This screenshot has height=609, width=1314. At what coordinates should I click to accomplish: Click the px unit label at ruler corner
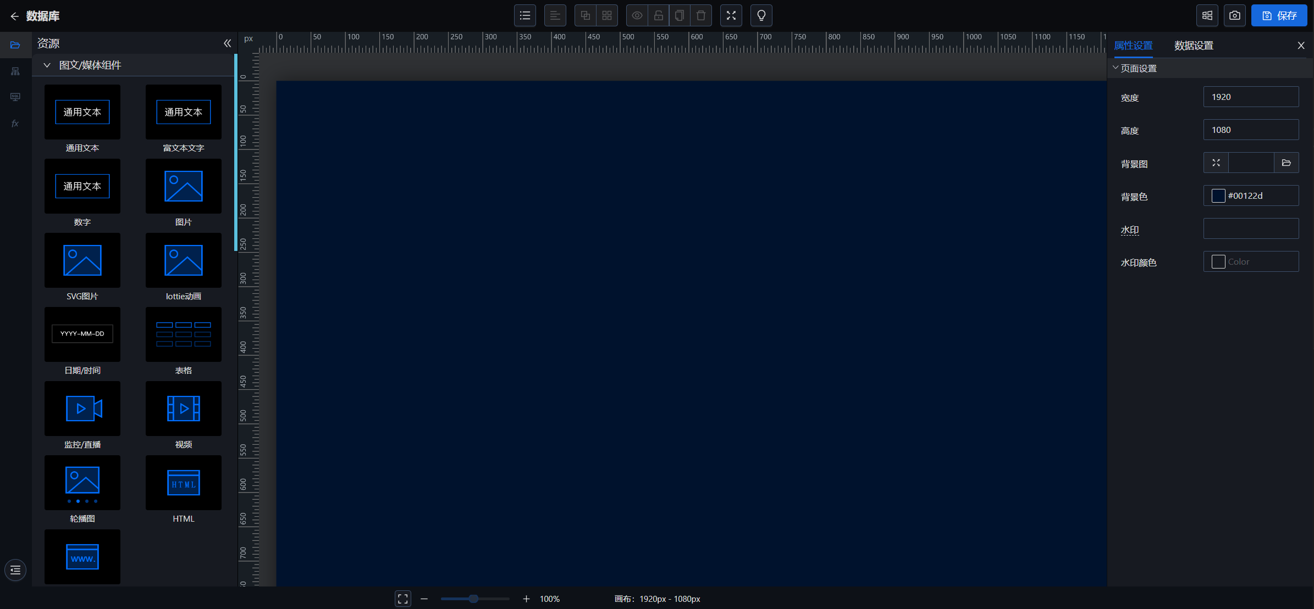point(249,39)
